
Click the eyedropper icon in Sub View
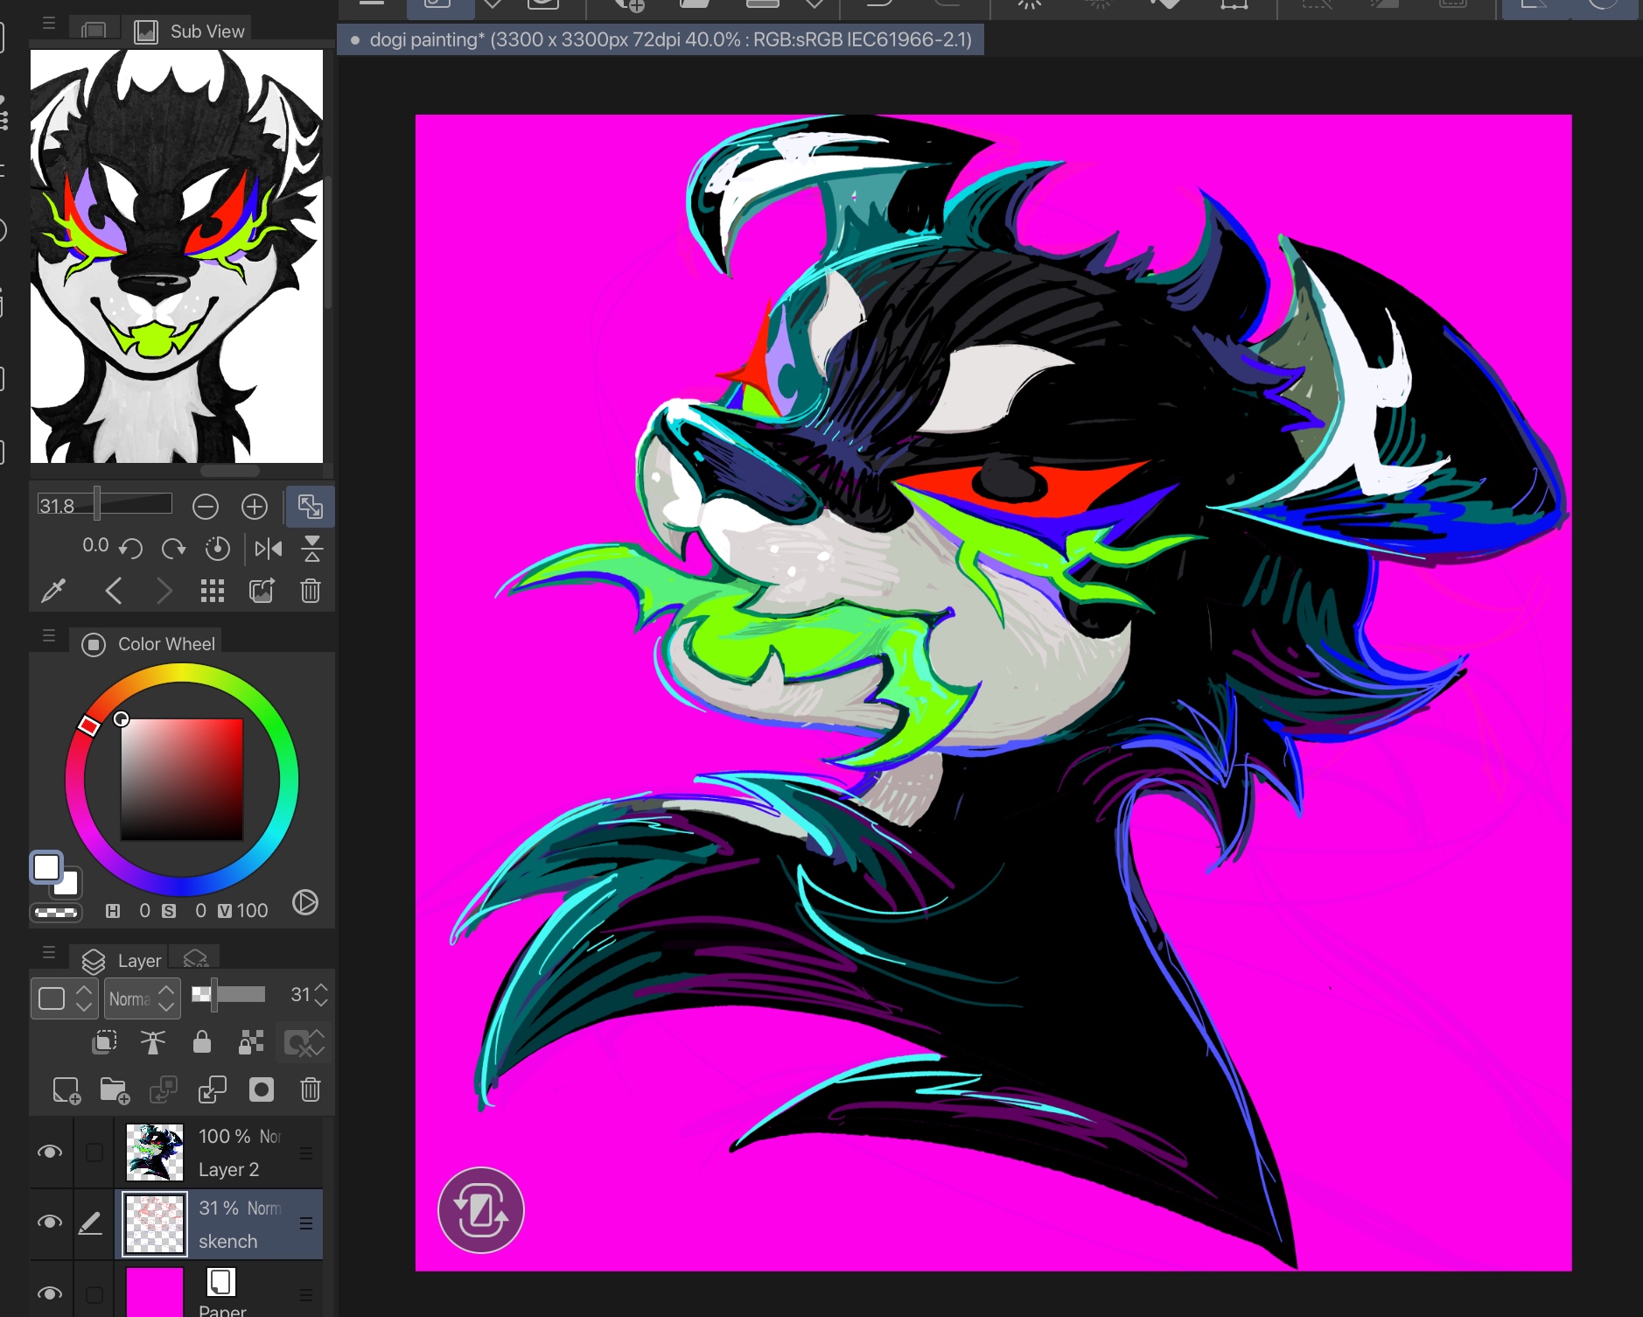52,592
